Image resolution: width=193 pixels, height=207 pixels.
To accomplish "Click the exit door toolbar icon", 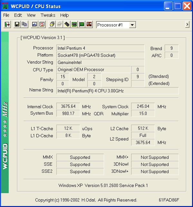I will click(7, 25).
